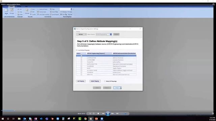This screenshot has width=216, height=121.
Task: Click Vertical View in Grid Actions
Action: [42, 12]
